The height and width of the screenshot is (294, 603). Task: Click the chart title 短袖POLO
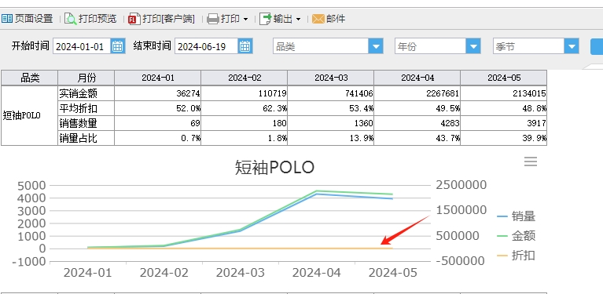coord(274,168)
